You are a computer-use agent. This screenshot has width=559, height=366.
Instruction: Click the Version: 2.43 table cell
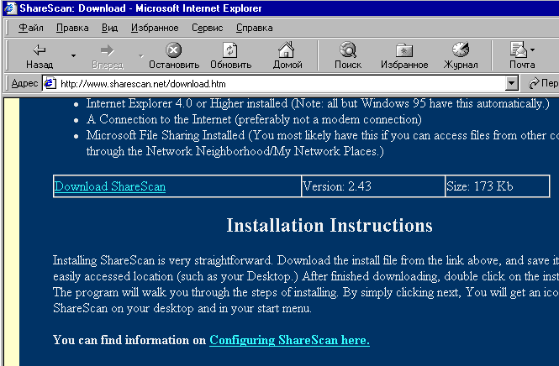pyautogui.click(x=373, y=186)
